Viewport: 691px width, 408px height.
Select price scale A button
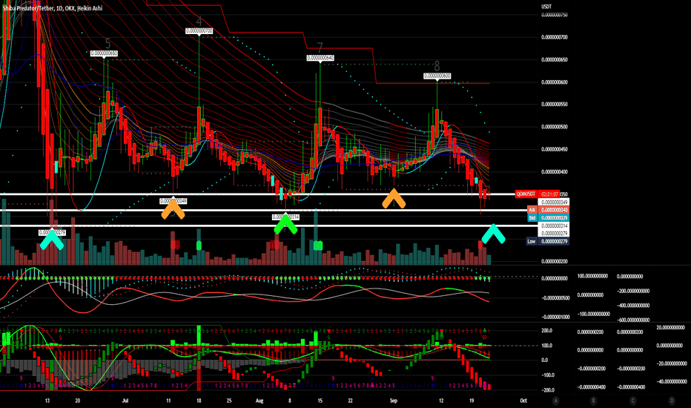pos(556,401)
